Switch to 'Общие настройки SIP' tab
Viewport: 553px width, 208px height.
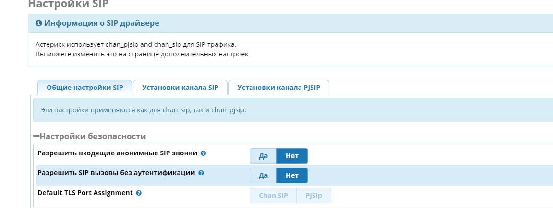(x=84, y=88)
